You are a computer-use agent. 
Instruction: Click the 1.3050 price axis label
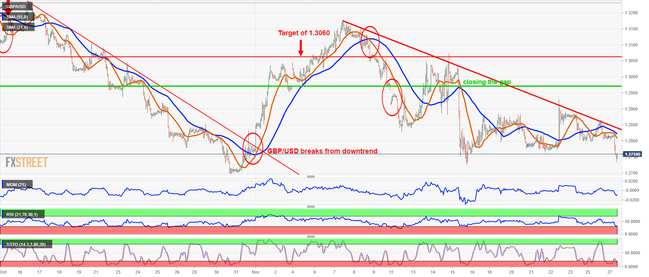(x=631, y=61)
